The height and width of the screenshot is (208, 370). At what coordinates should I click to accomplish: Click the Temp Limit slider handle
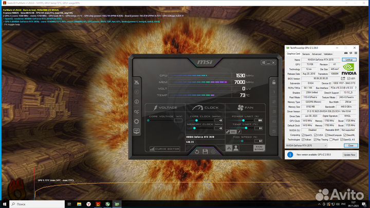(246, 128)
